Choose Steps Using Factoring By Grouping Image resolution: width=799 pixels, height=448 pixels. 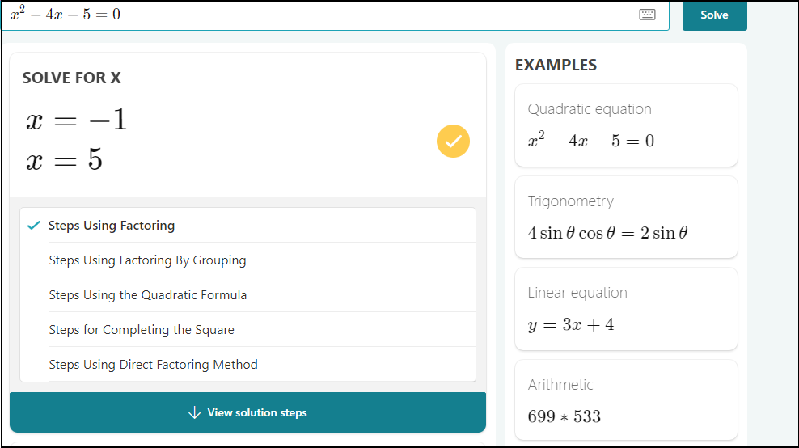(x=147, y=260)
